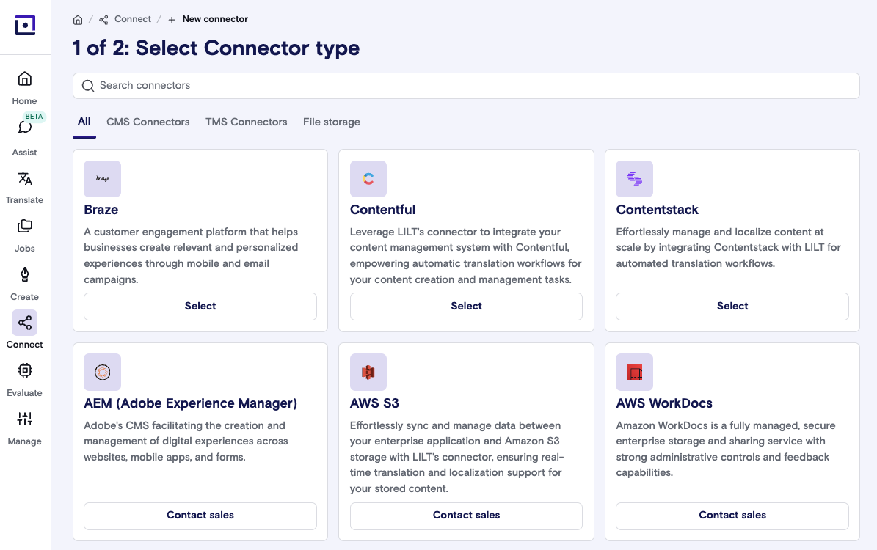
Task: Switch to the CMS Connectors tab
Action: click(x=148, y=122)
